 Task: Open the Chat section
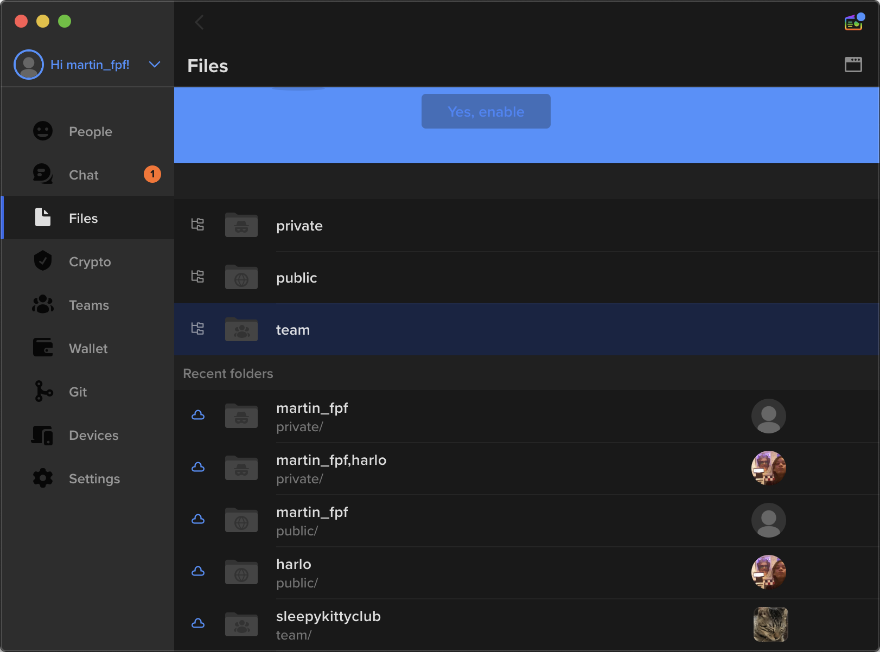coord(88,175)
